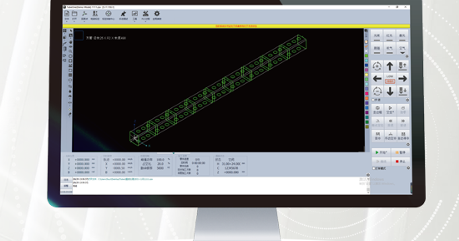Raise the cutting head with Z-up icon
The image size is (459, 241).
tap(402, 66)
